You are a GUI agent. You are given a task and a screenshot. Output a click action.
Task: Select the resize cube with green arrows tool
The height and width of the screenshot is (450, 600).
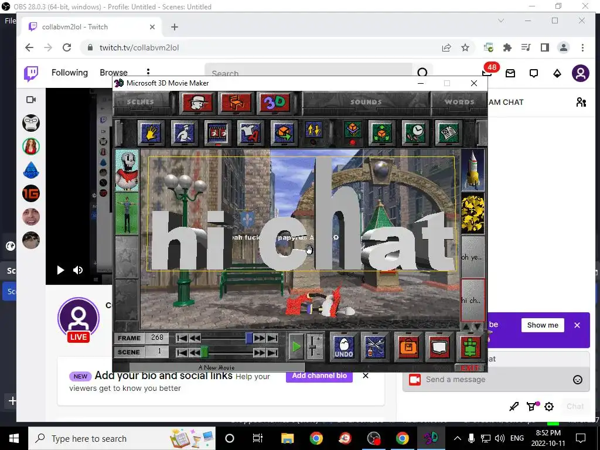coord(381,133)
